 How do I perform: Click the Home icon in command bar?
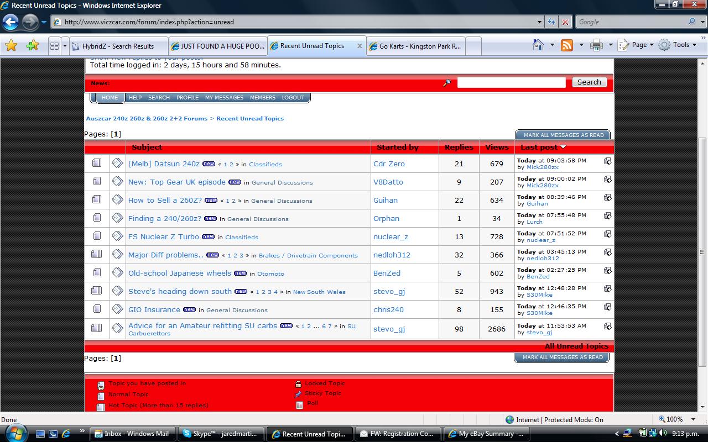click(x=538, y=45)
